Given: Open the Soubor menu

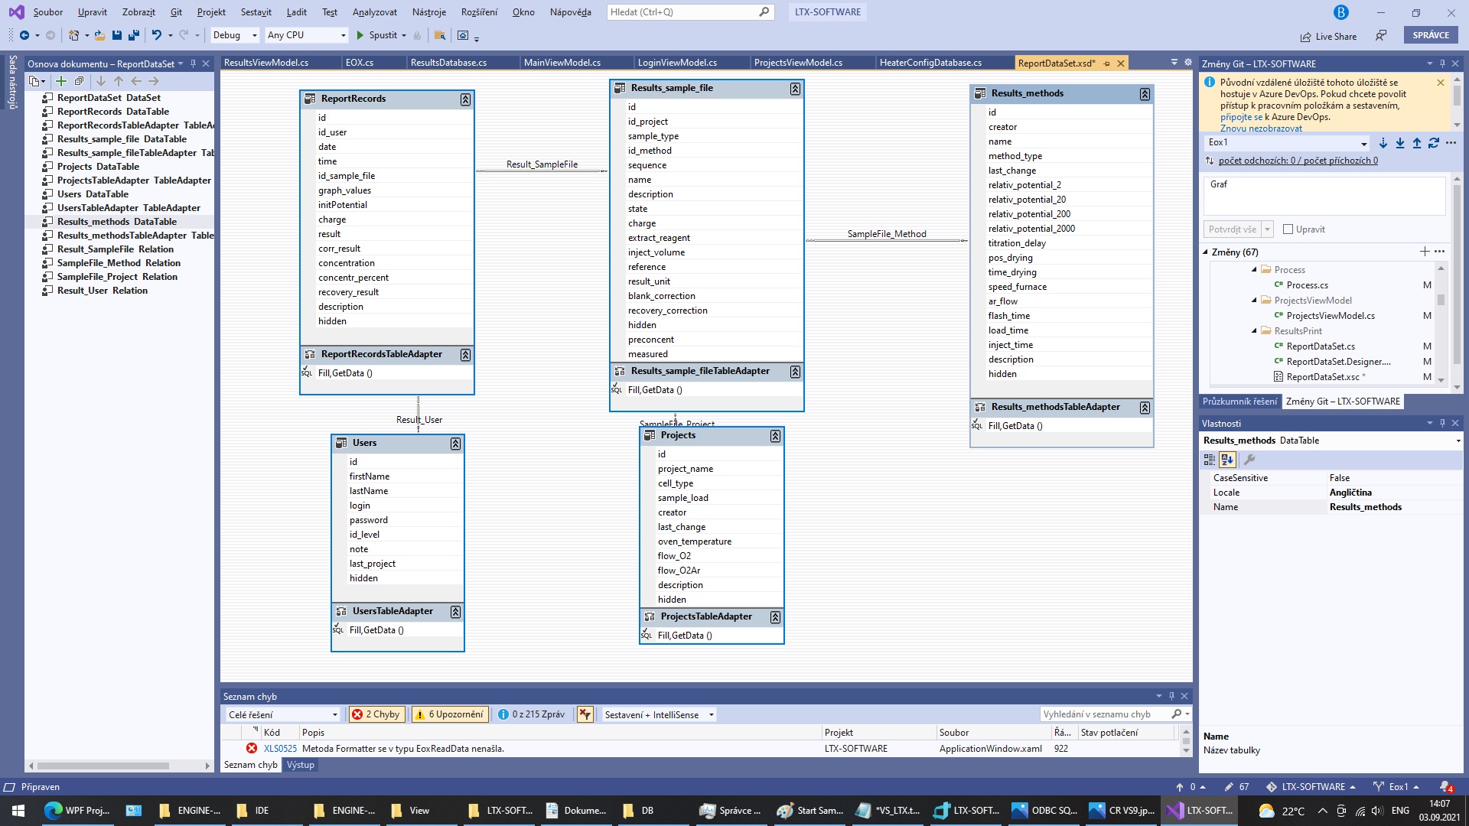Looking at the screenshot, I should (x=48, y=12).
